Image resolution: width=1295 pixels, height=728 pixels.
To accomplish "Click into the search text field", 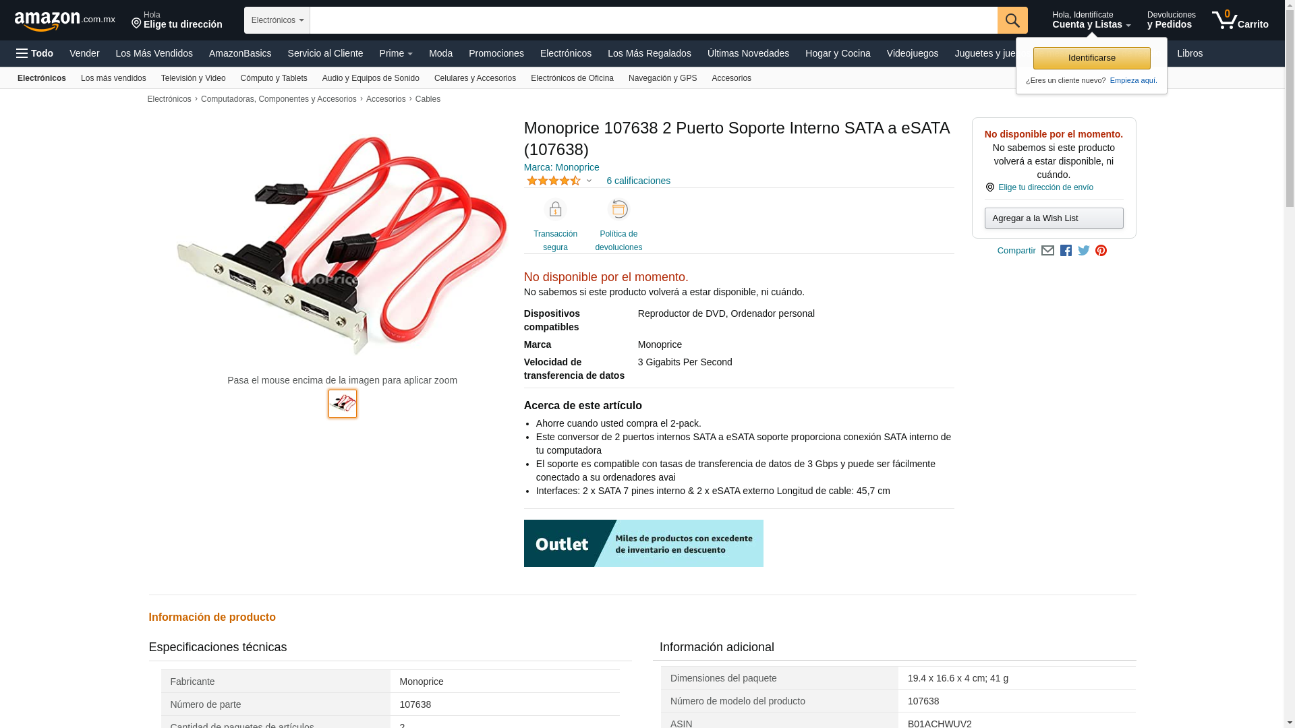I will tap(654, 20).
